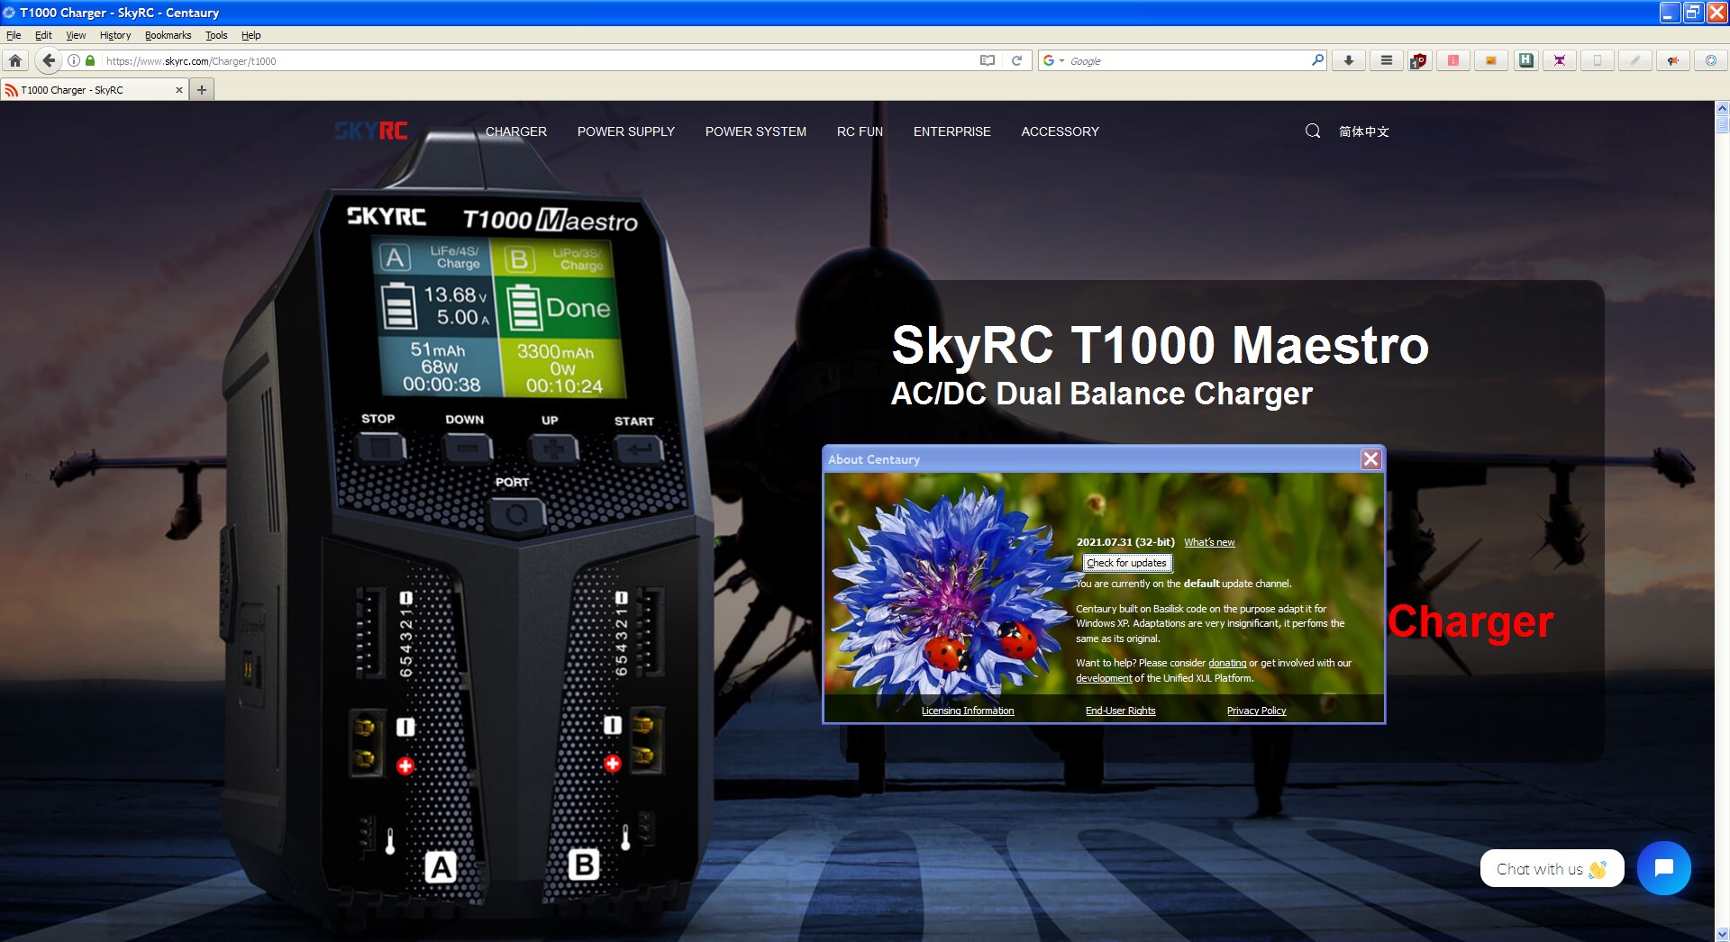Open the CHARGER navigation menu
The width and height of the screenshot is (1730, 942).
click(516, 131)
